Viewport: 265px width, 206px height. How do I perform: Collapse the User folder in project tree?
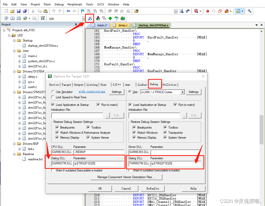point(14,51)
